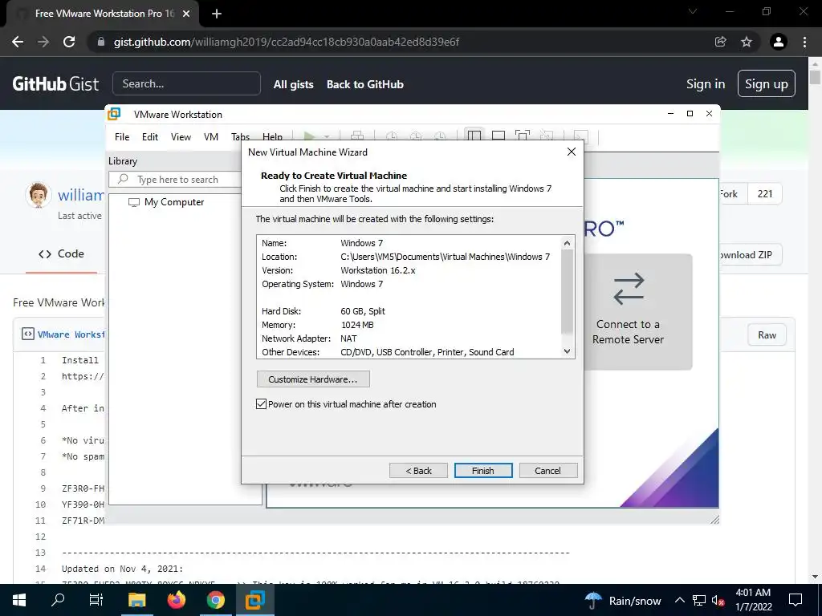Open a new Chrome tab

[217, 14]
